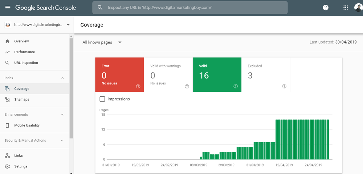Expand Security & Manual Actions section
The height and width of the screenshot is (174, 363).
(x=62, y=141)
